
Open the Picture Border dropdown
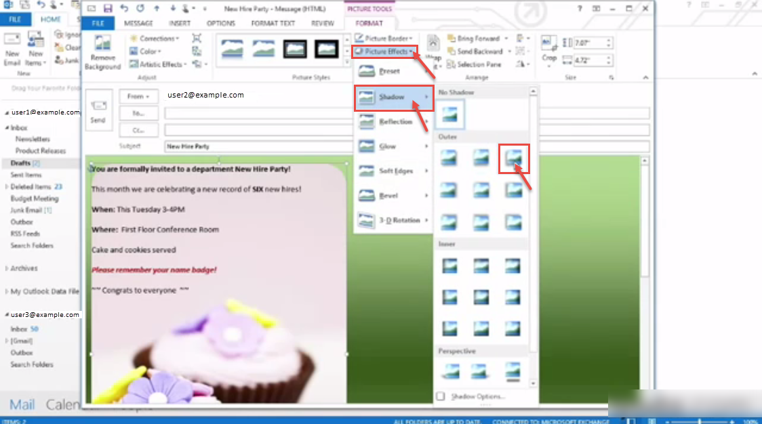385,39
